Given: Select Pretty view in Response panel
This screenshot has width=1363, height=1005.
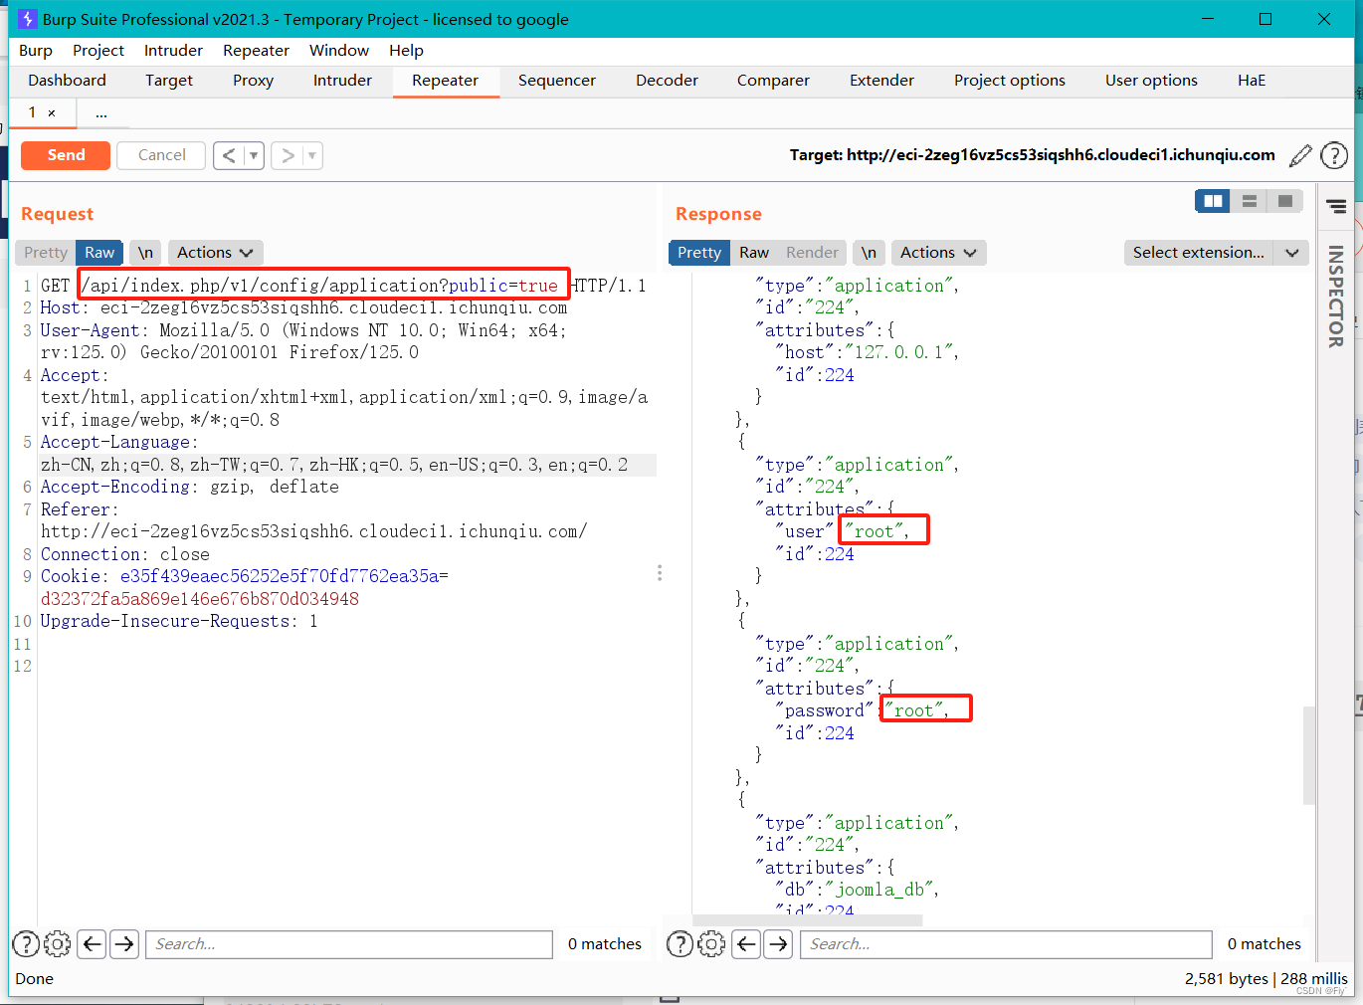Looking at the screenshot, I should pos(699,253).
